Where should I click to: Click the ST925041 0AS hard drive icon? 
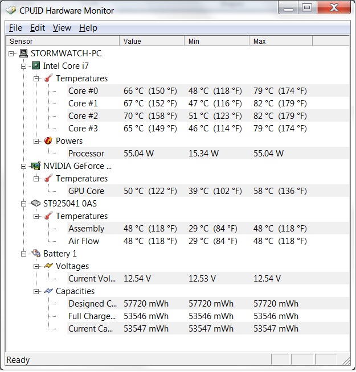coord(36,203)
